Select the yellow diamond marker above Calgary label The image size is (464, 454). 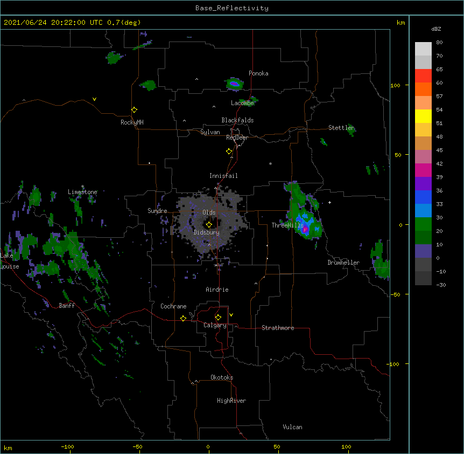[x=218, y=318]
